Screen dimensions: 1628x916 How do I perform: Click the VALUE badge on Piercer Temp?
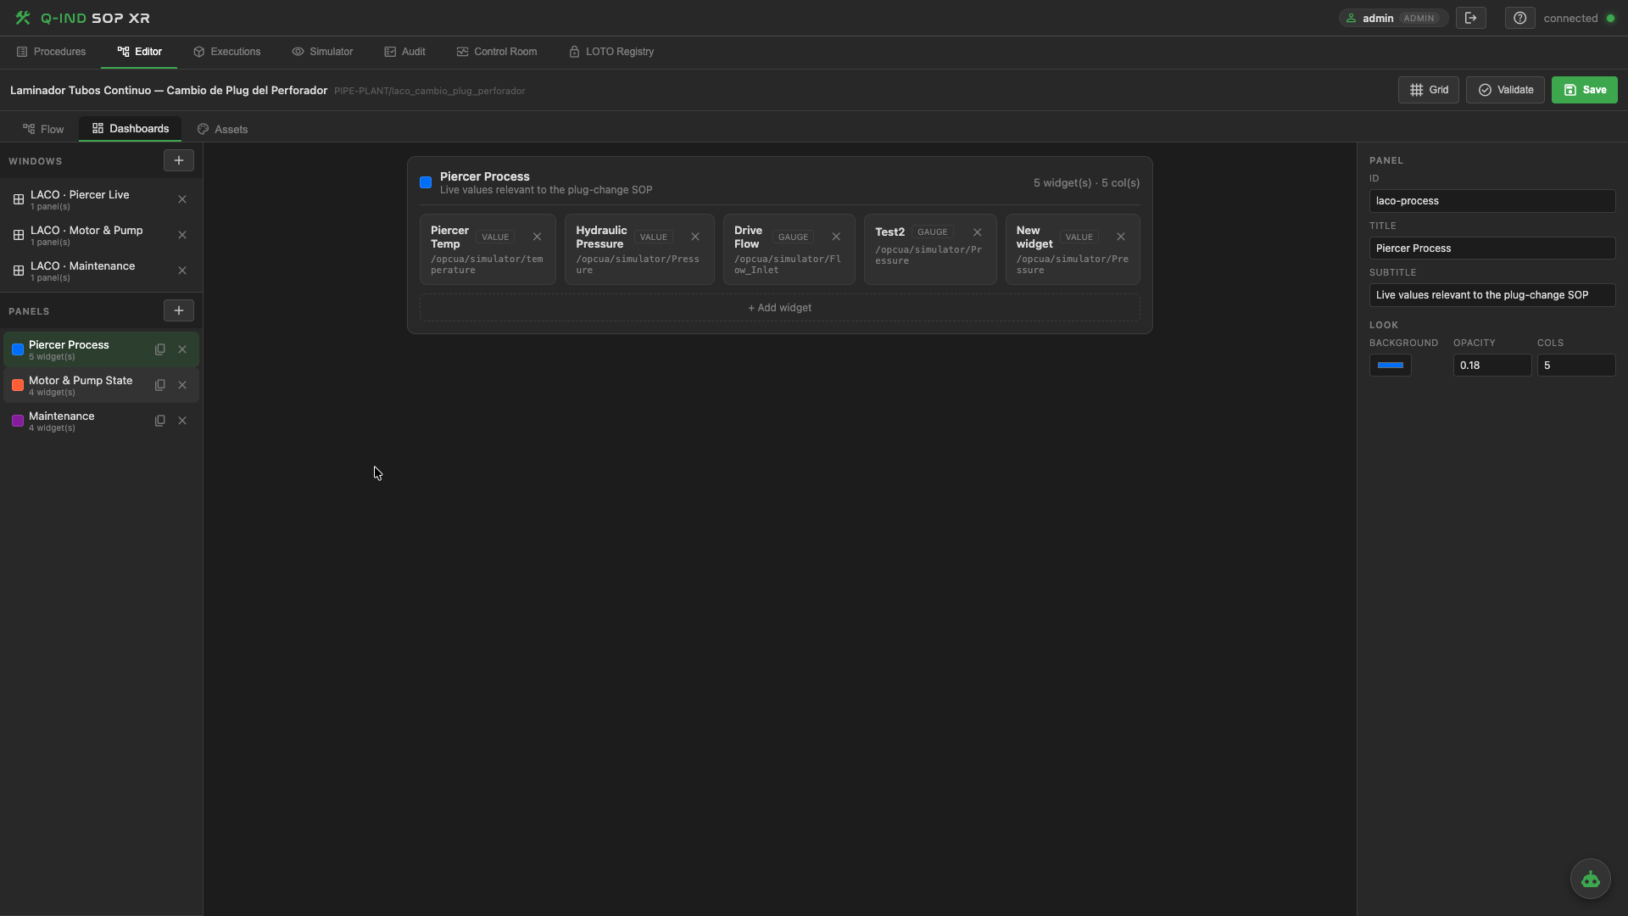(x=495, y=237)
